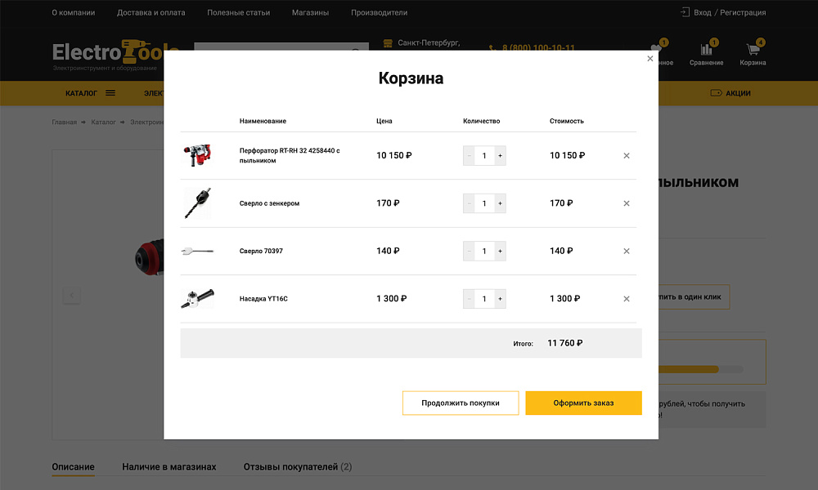The height and width of the screenshot is (490, 818).
Task: Remove Сверло 70397 from the cart
Action: click(x=627, y=251)
